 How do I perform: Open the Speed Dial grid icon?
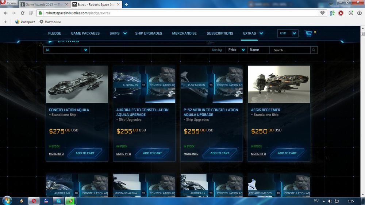click(31, 13)
